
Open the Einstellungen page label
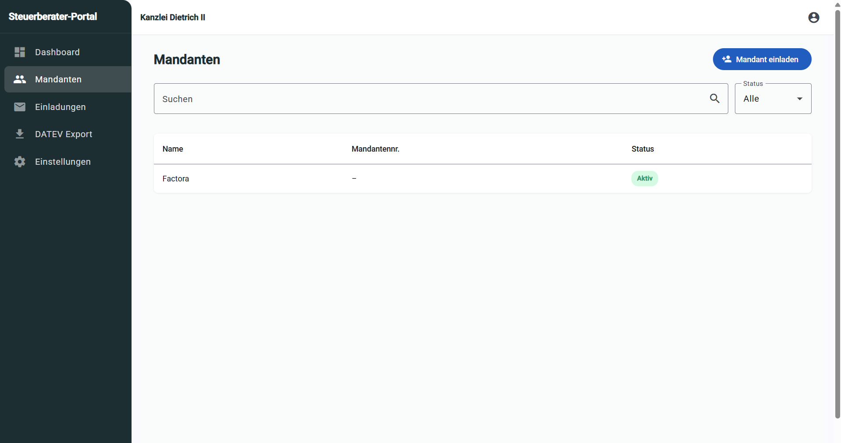pos(63,162)
